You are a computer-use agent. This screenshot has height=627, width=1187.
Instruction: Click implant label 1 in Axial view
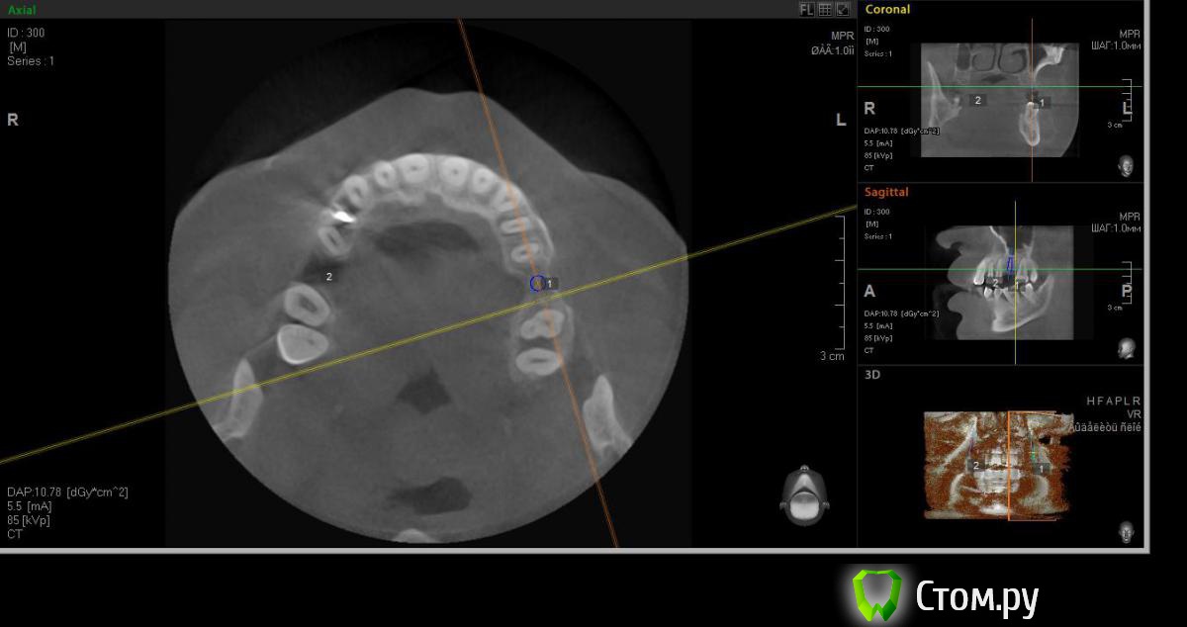(551, 284)
